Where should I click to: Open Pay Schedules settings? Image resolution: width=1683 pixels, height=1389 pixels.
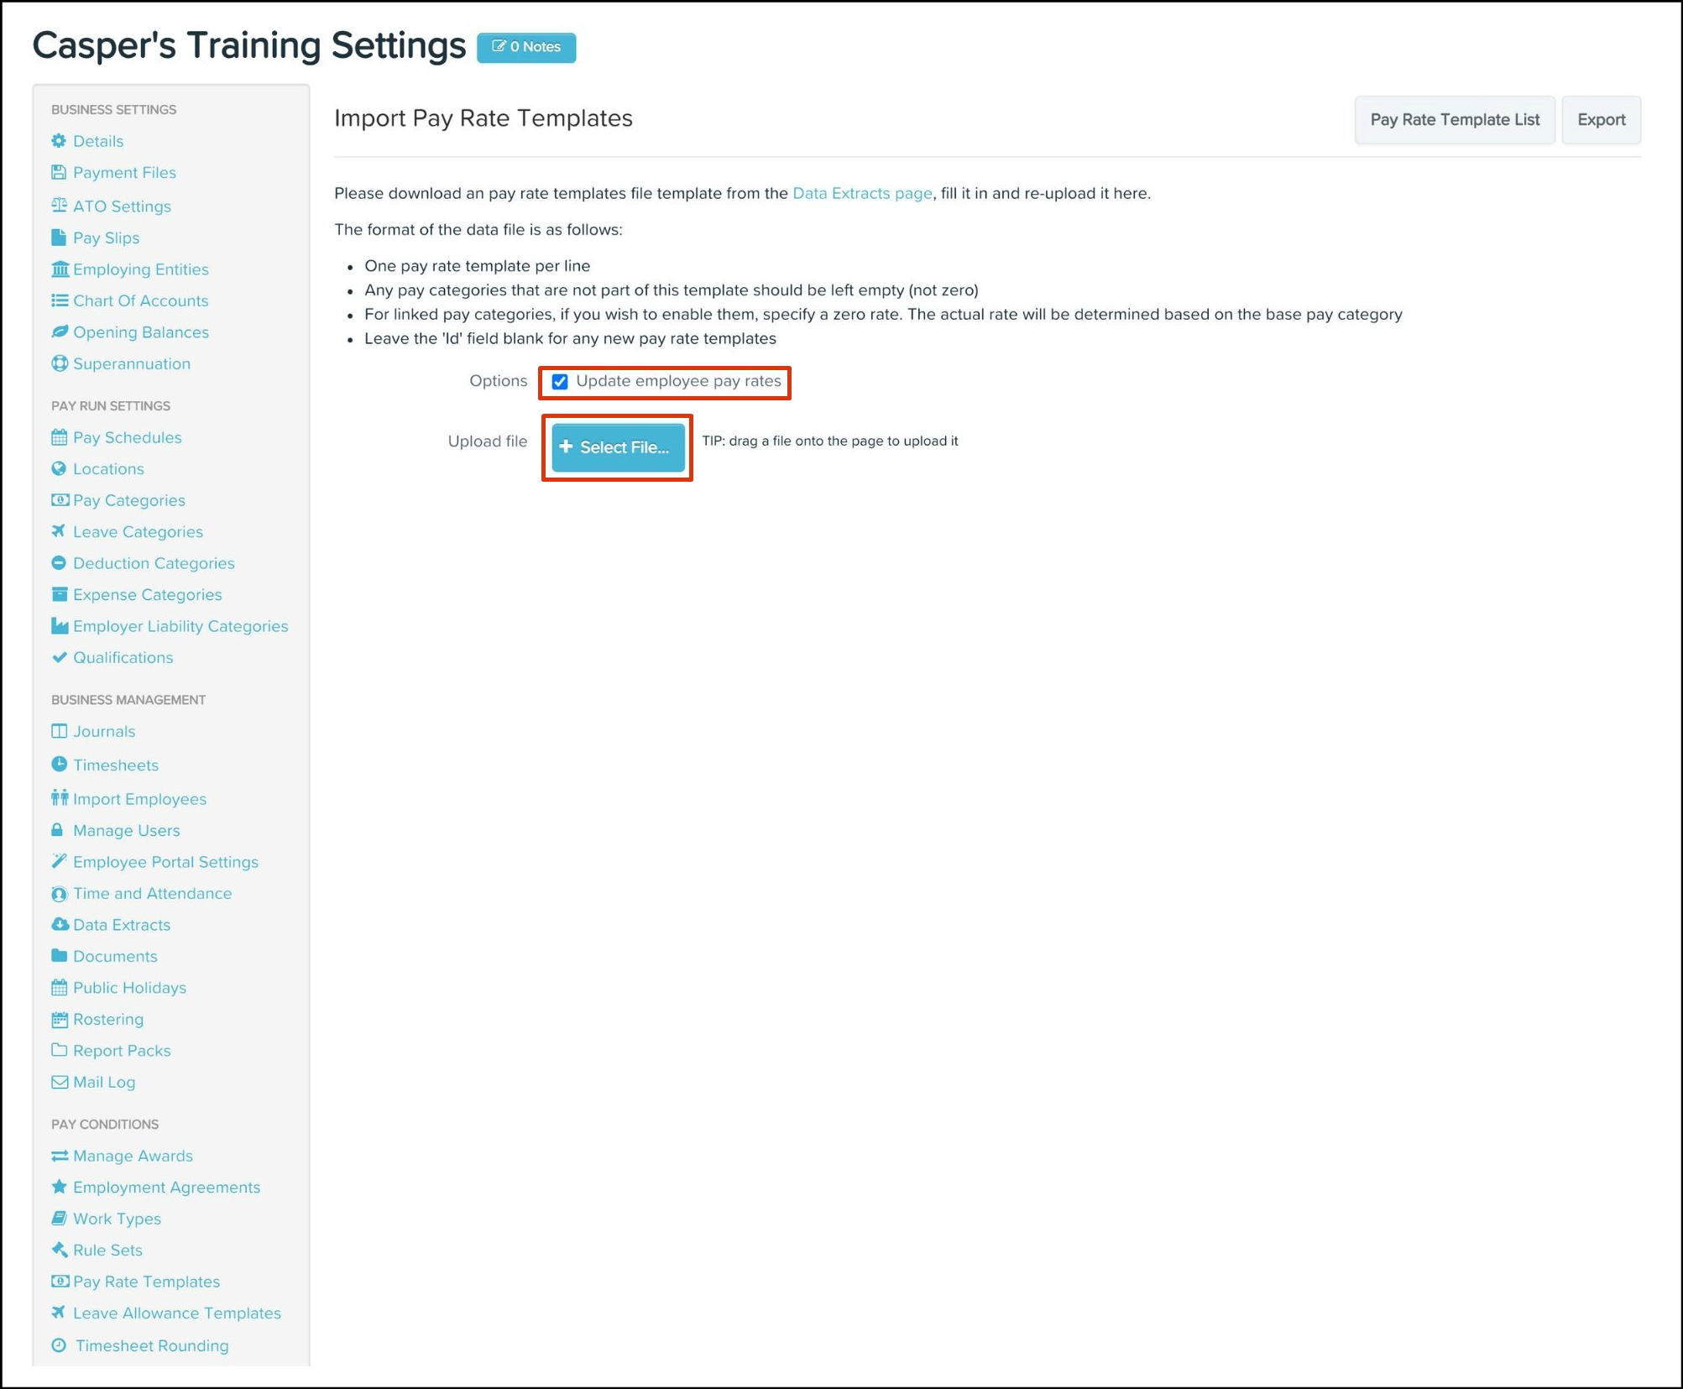click(x=127, y=437)
